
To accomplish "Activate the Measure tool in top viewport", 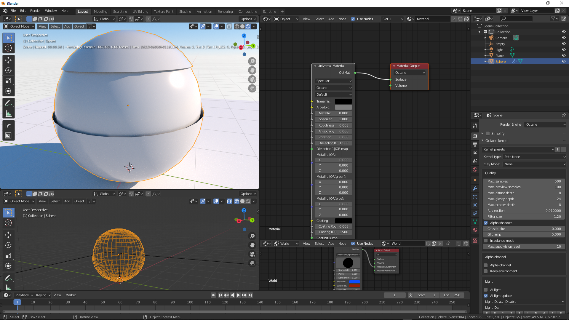I will point(8,114).
